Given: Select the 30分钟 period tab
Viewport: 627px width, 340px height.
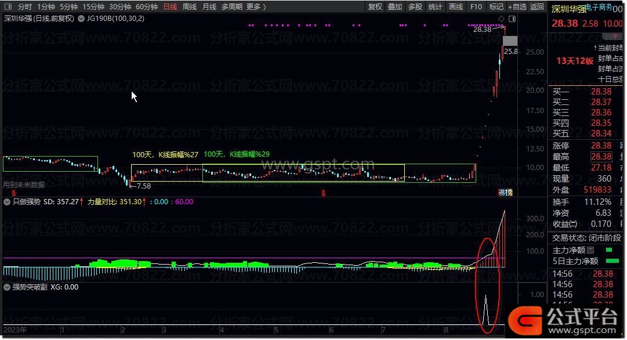Looking at the screenshot, I should click(x=120, y=7).
